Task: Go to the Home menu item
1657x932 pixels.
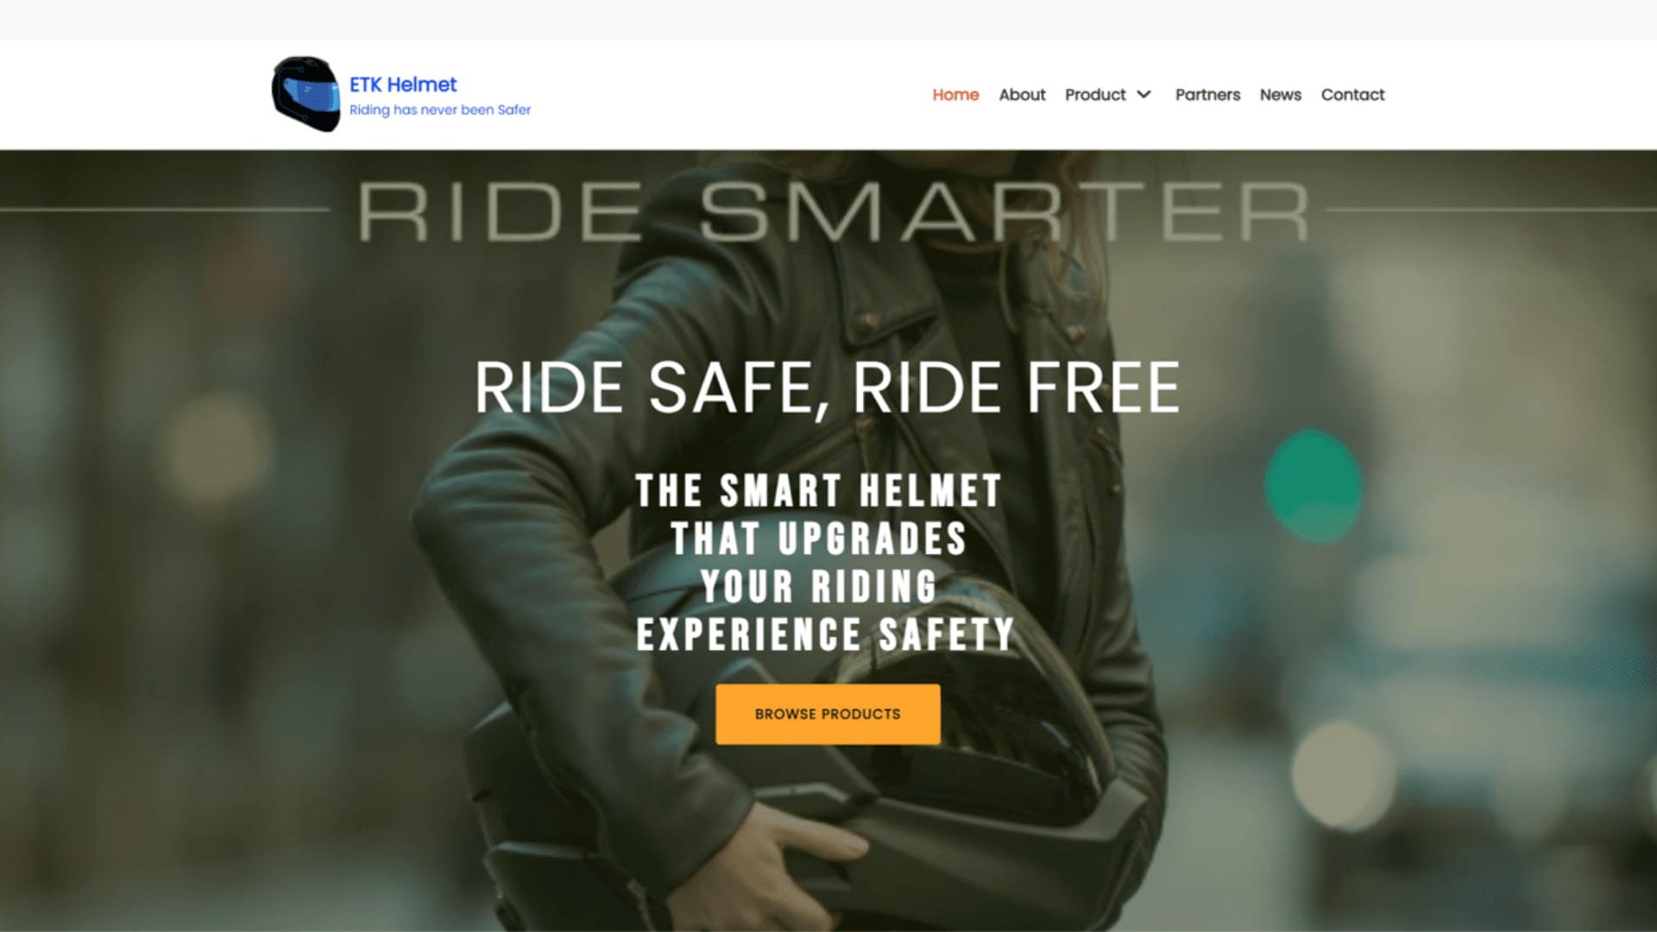Action: tap(955, 95)
